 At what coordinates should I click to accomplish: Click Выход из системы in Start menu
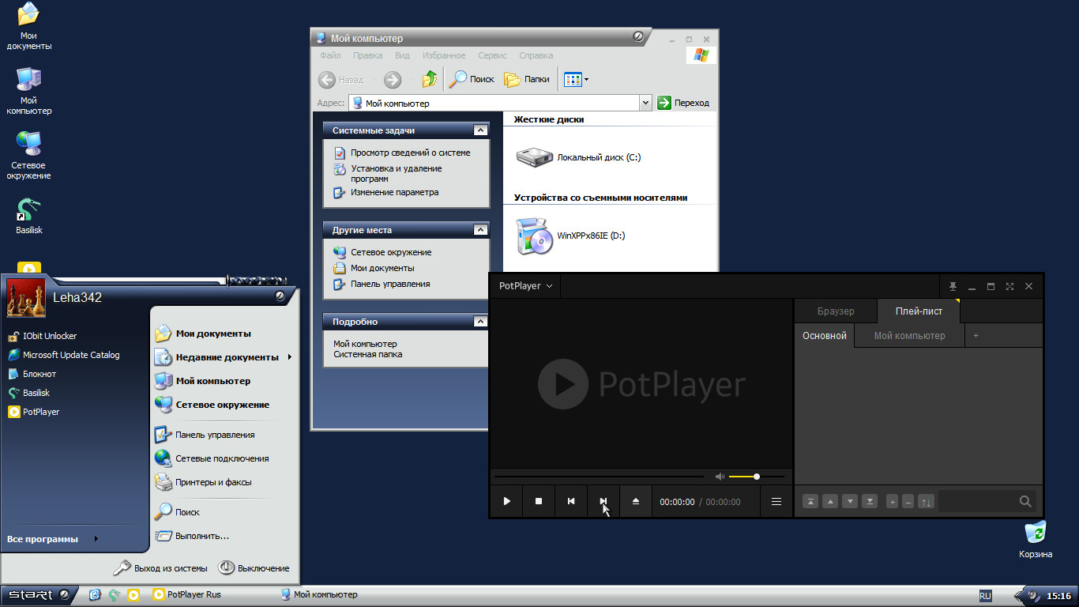pyautogui.click(x=160, y=568)
